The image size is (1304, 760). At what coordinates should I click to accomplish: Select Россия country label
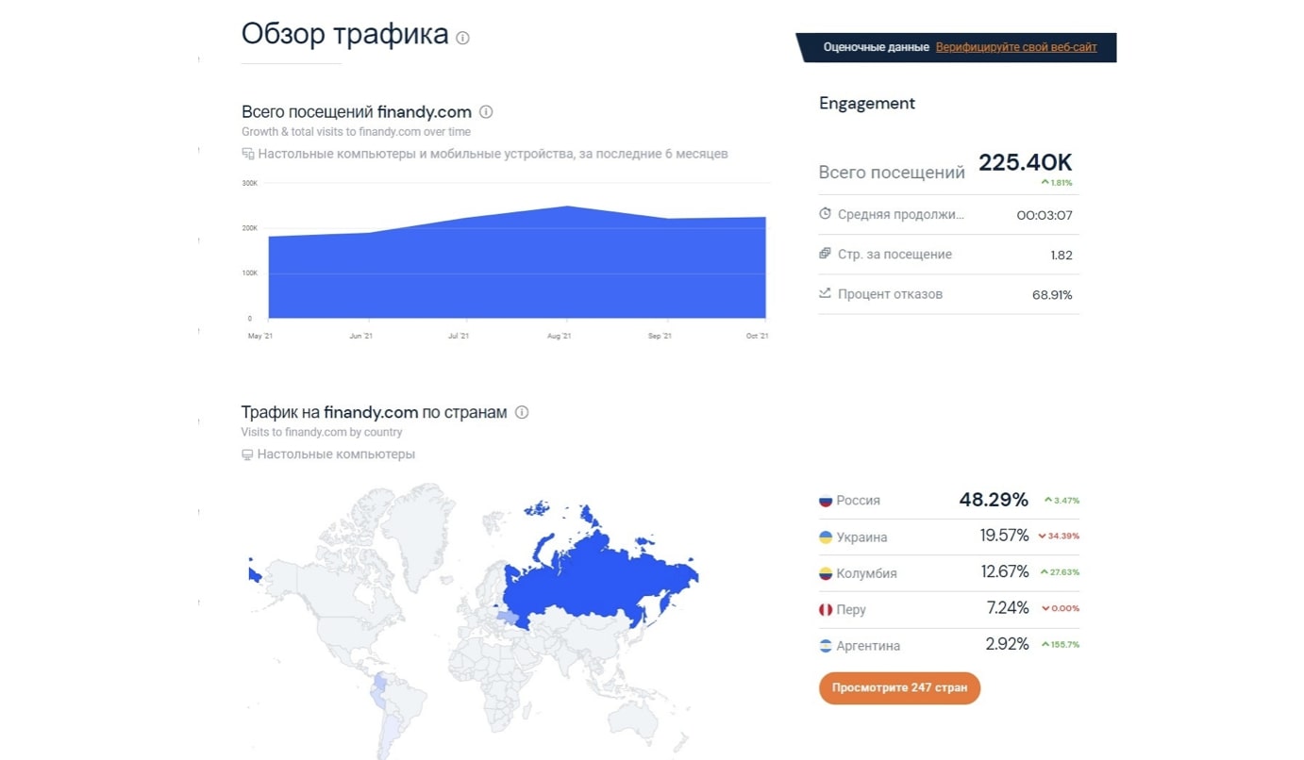(x=858, y=501)
